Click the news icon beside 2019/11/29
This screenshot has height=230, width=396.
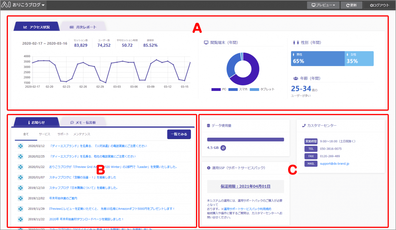[20, 209]
